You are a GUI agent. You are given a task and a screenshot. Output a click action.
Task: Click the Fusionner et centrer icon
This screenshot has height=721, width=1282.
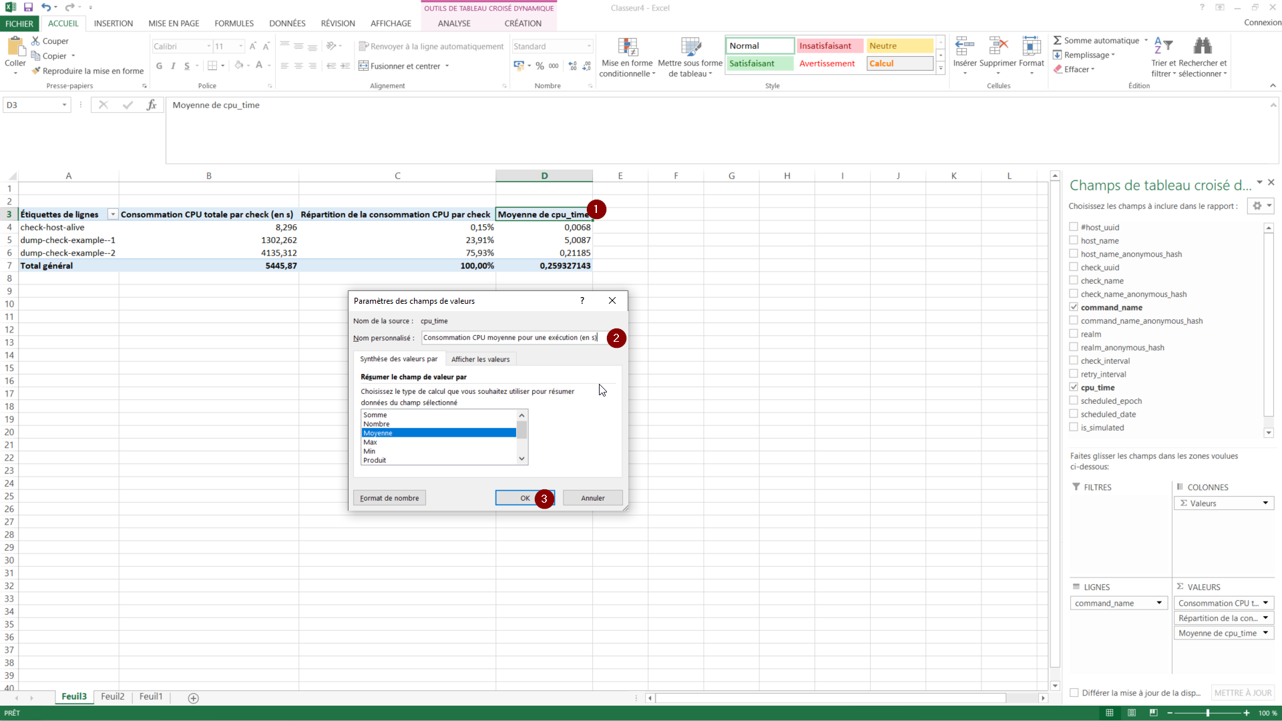pyautogui.click(x=364, y=66)
